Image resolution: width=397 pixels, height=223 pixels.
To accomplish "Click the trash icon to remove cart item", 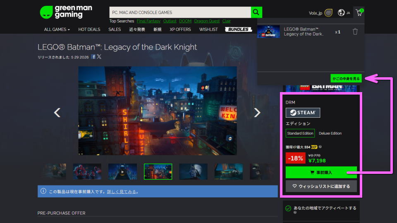I will click(x=355, y=32).
